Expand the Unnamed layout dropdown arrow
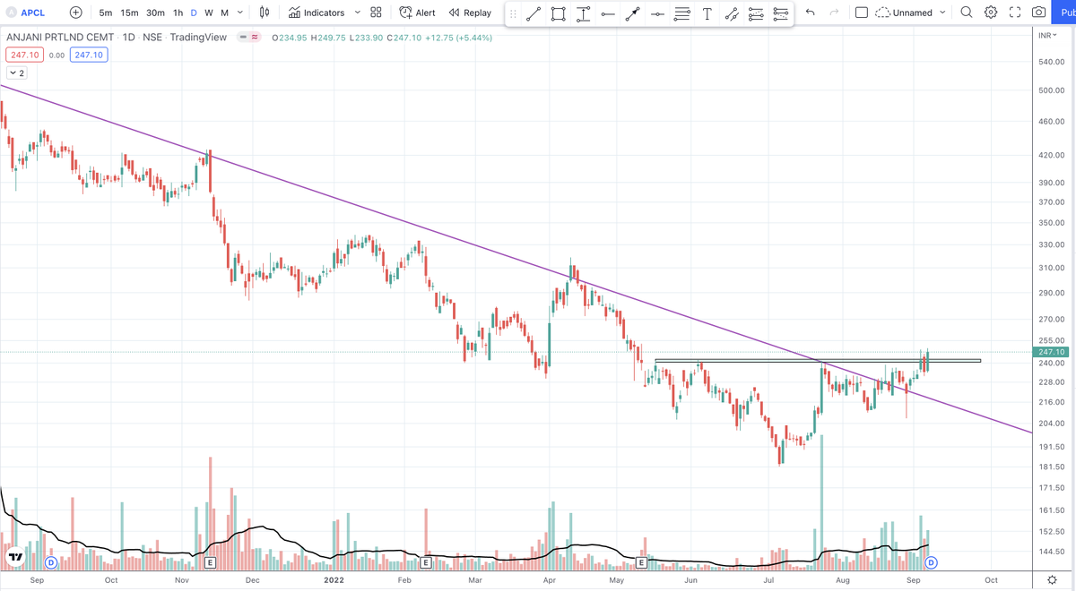Viewport: 1076px width, 591px height. 942,13
